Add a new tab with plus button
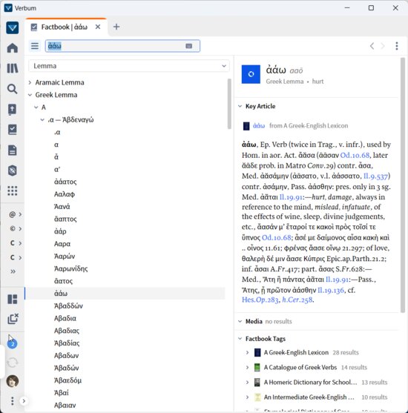 pos(116,27)
